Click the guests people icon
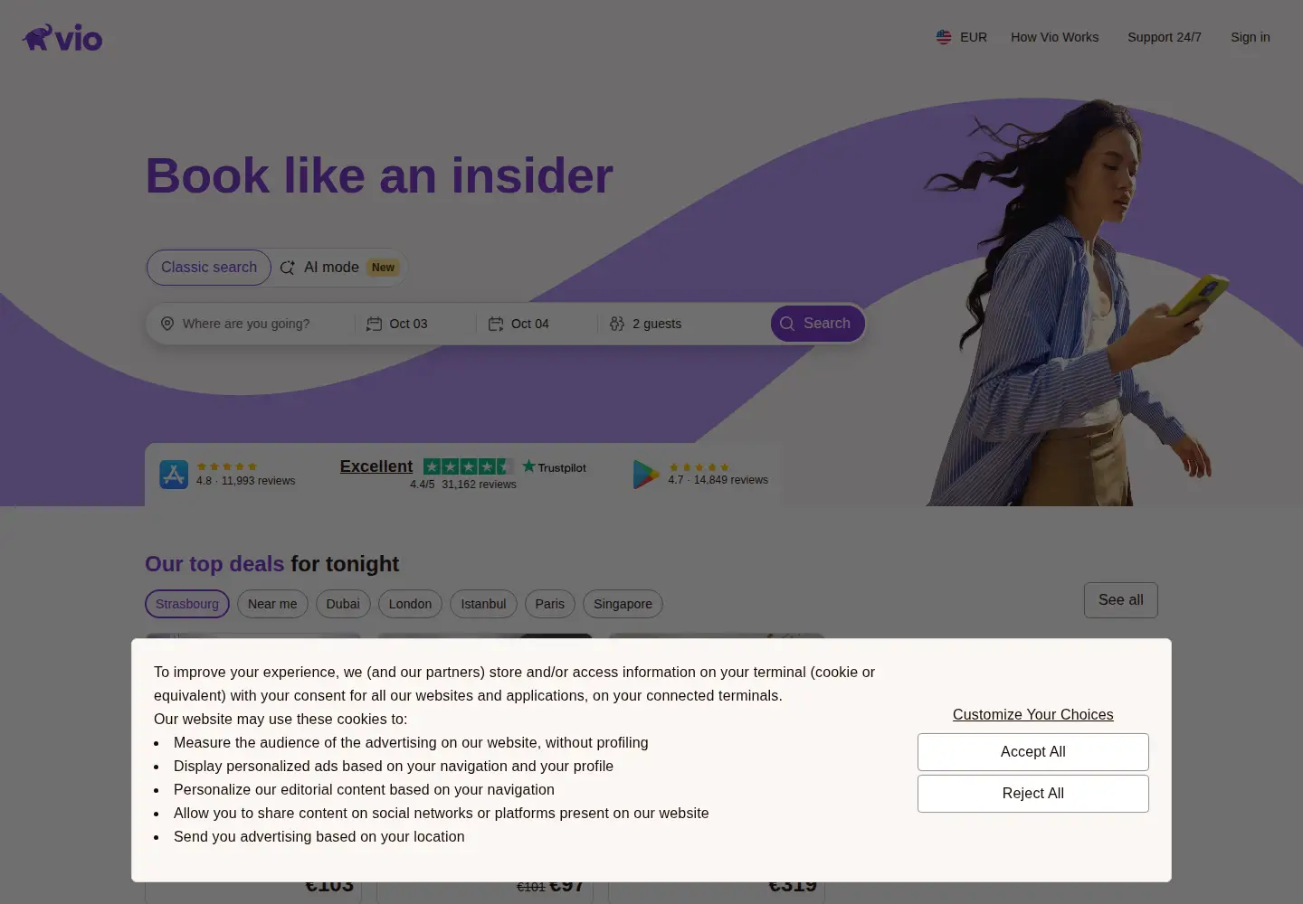1303x904 pixels. click(617, 324)
